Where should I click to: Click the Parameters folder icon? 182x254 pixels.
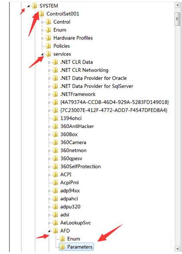[x=63, y=247]
